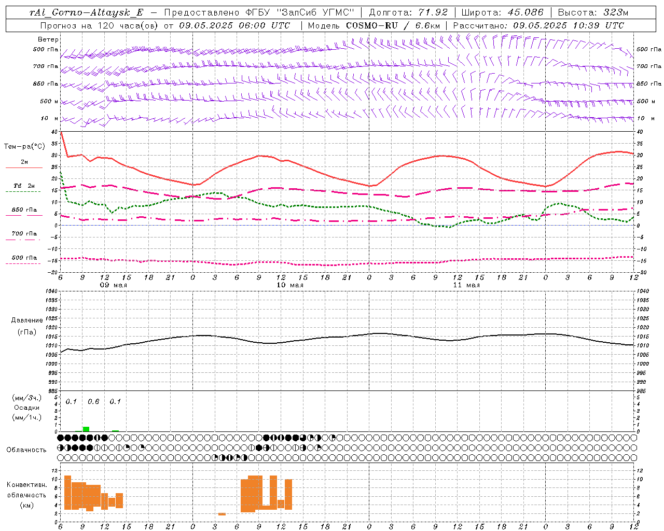The height and width of the screenshot is (531, 664).
Task: Click the '(км)' convective height unit label
Action: [x=26, y=505]
